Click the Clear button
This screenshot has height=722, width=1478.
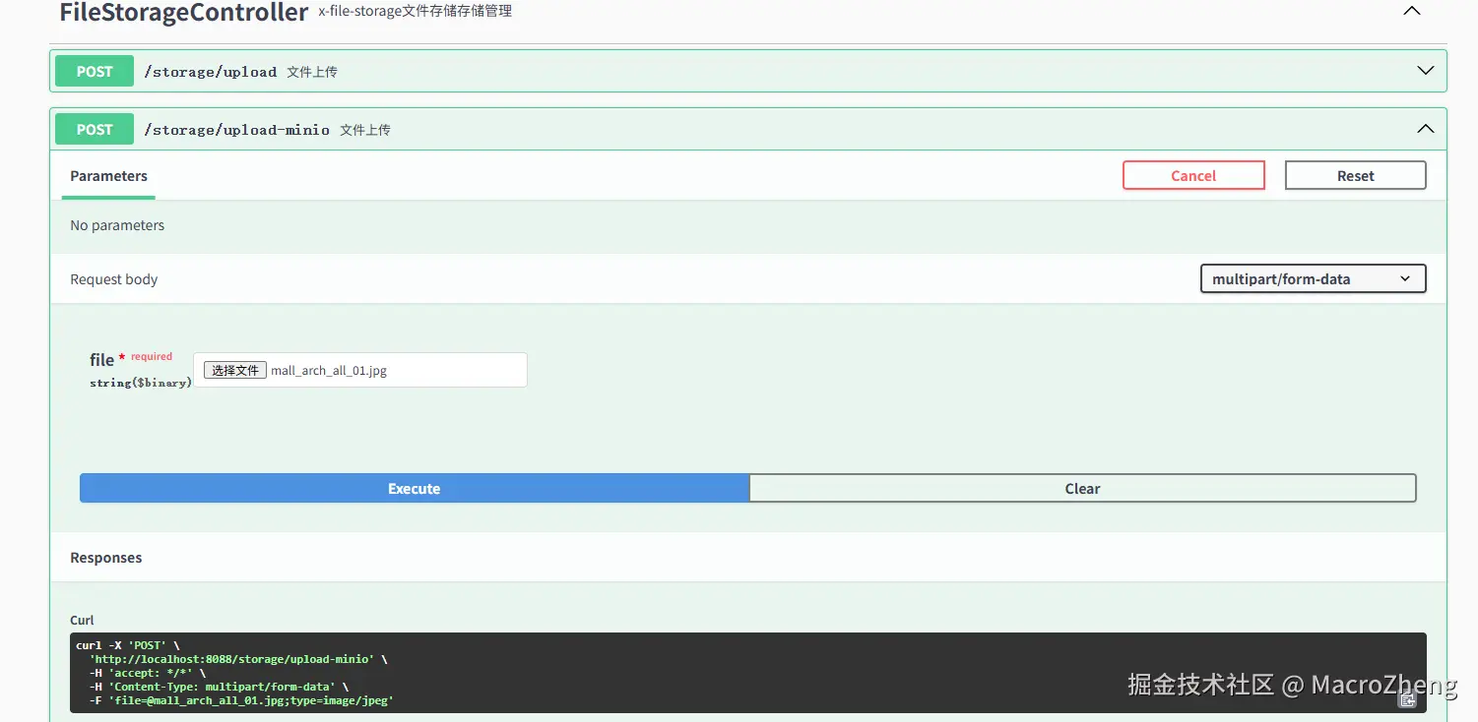coord(1082,488)
